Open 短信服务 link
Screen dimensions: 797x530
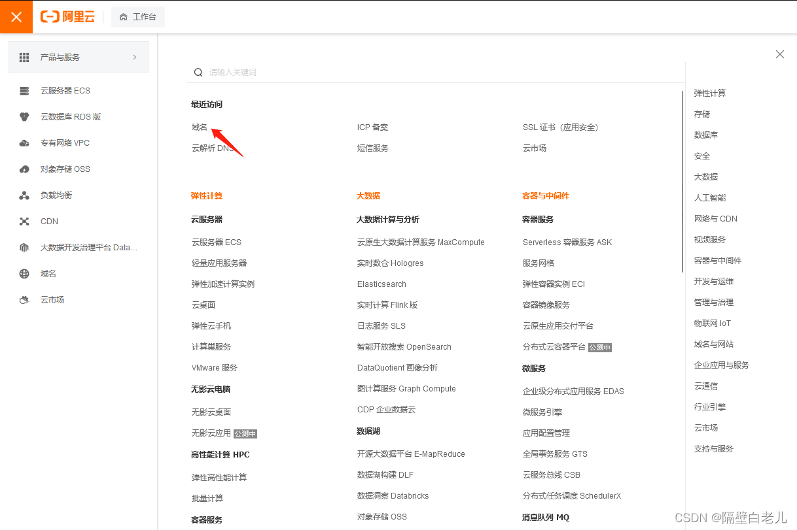pyautogui.click(x=372, y=148)
